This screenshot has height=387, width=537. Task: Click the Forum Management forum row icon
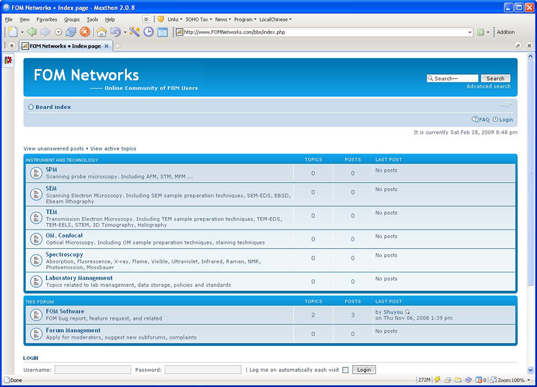pyautogui.click(x=36, y=334)
